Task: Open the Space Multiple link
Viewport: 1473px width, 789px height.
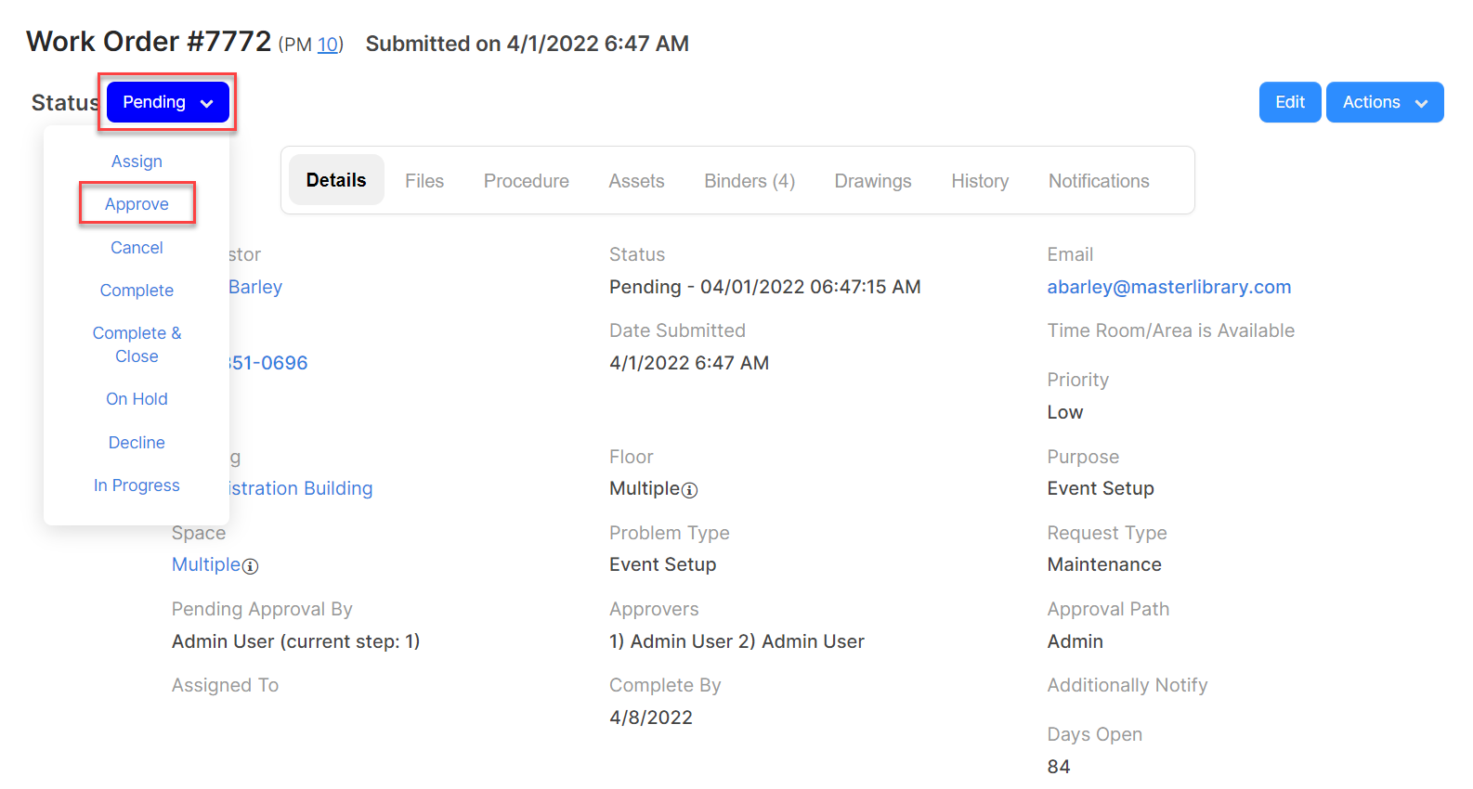Action: coord(206,564)
